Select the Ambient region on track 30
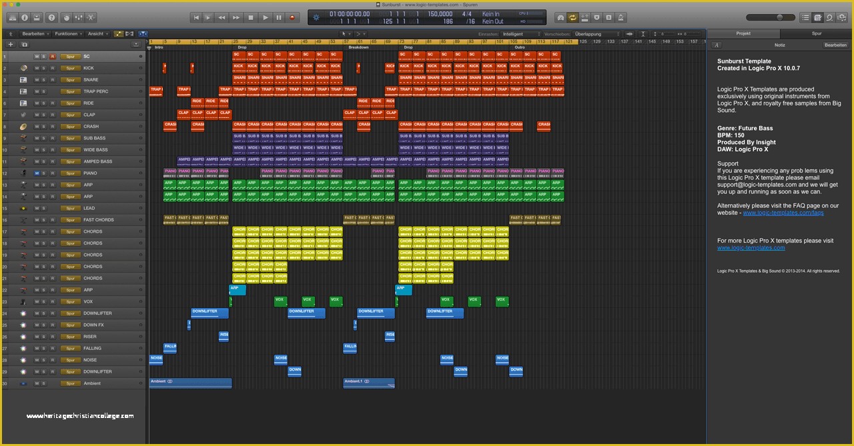This screenshot has height=446, width=854. [190, 383]
